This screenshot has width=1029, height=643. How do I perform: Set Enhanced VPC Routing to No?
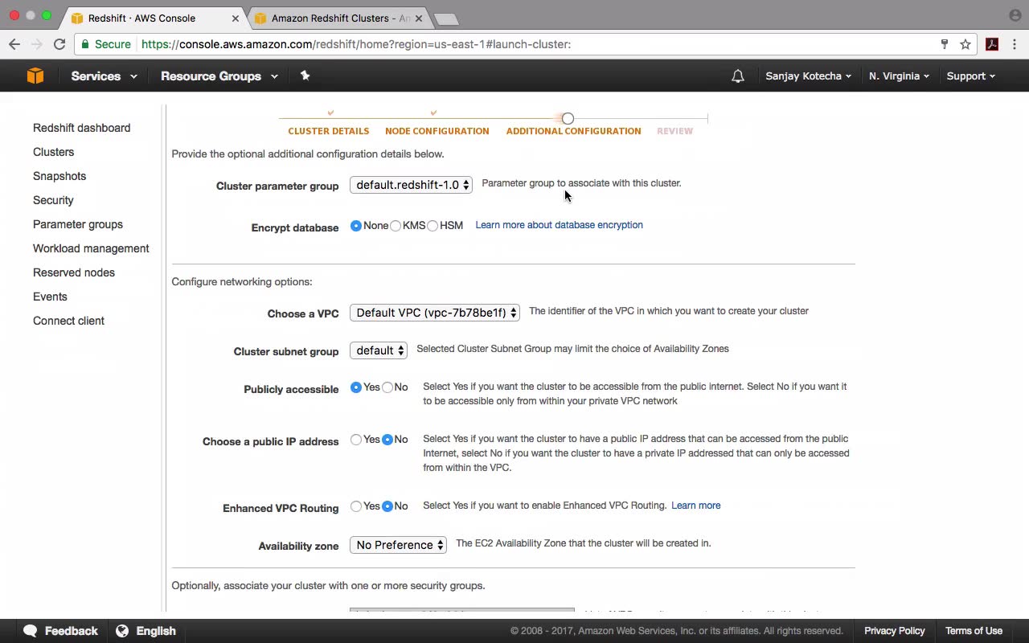[x=387, y=506]
